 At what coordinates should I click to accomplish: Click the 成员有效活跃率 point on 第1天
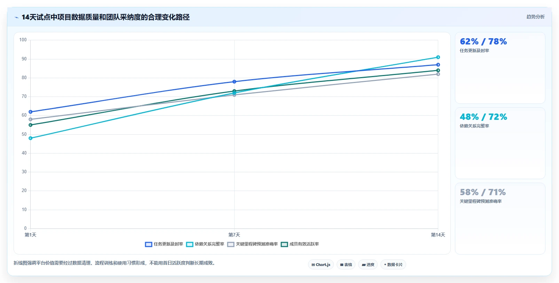click(31, 125)
